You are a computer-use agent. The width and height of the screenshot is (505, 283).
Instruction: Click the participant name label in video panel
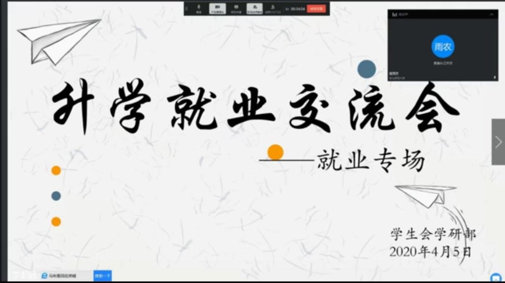pyautogui.click(x=393, y=73)
